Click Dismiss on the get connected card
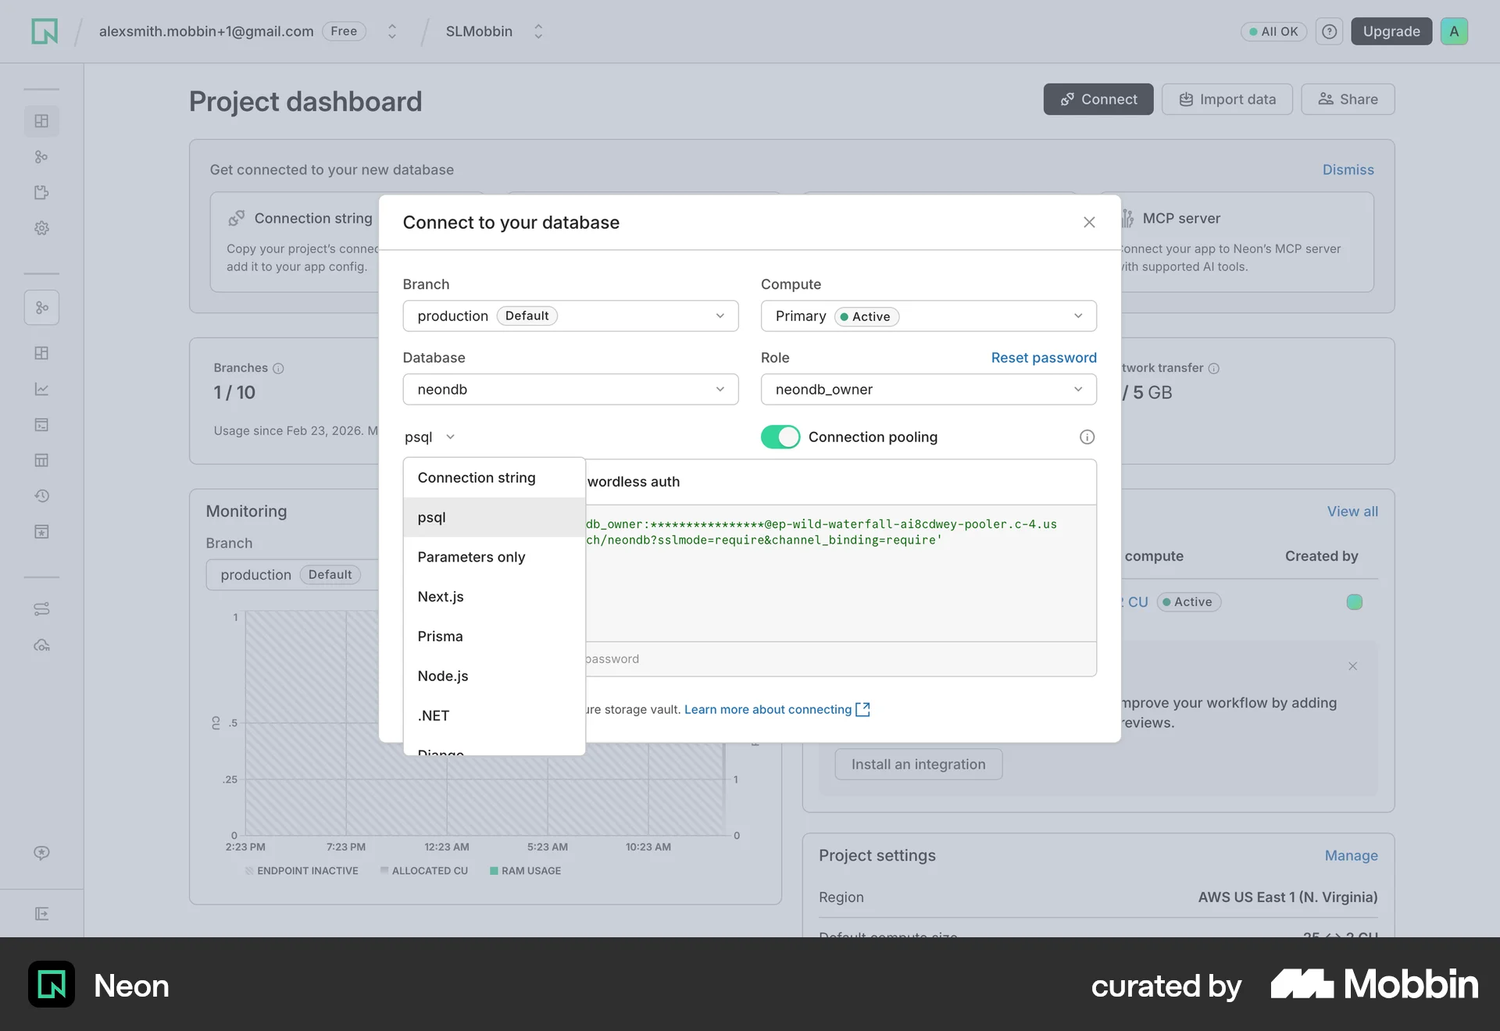The image size is (1500, 1031). tap(1348, 169)
